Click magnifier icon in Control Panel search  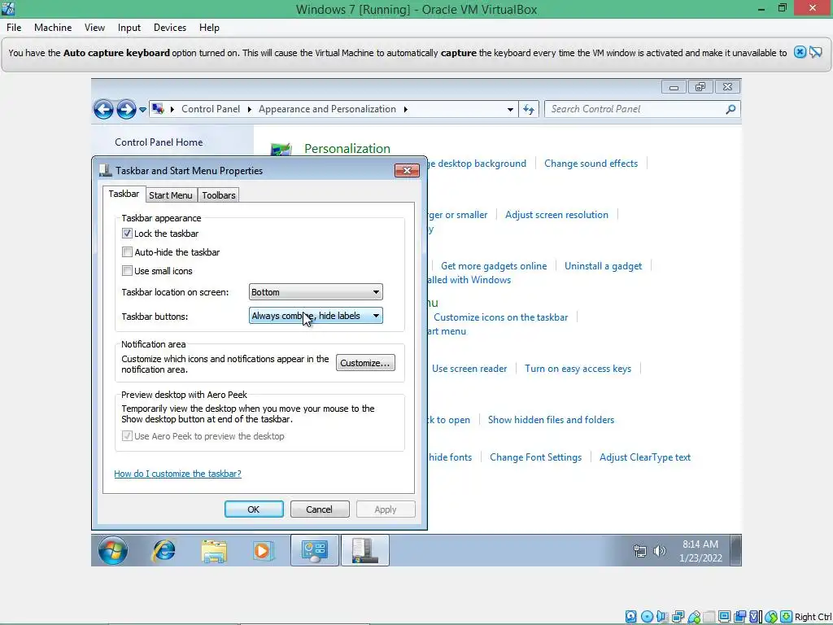click(x=731, y=109)
